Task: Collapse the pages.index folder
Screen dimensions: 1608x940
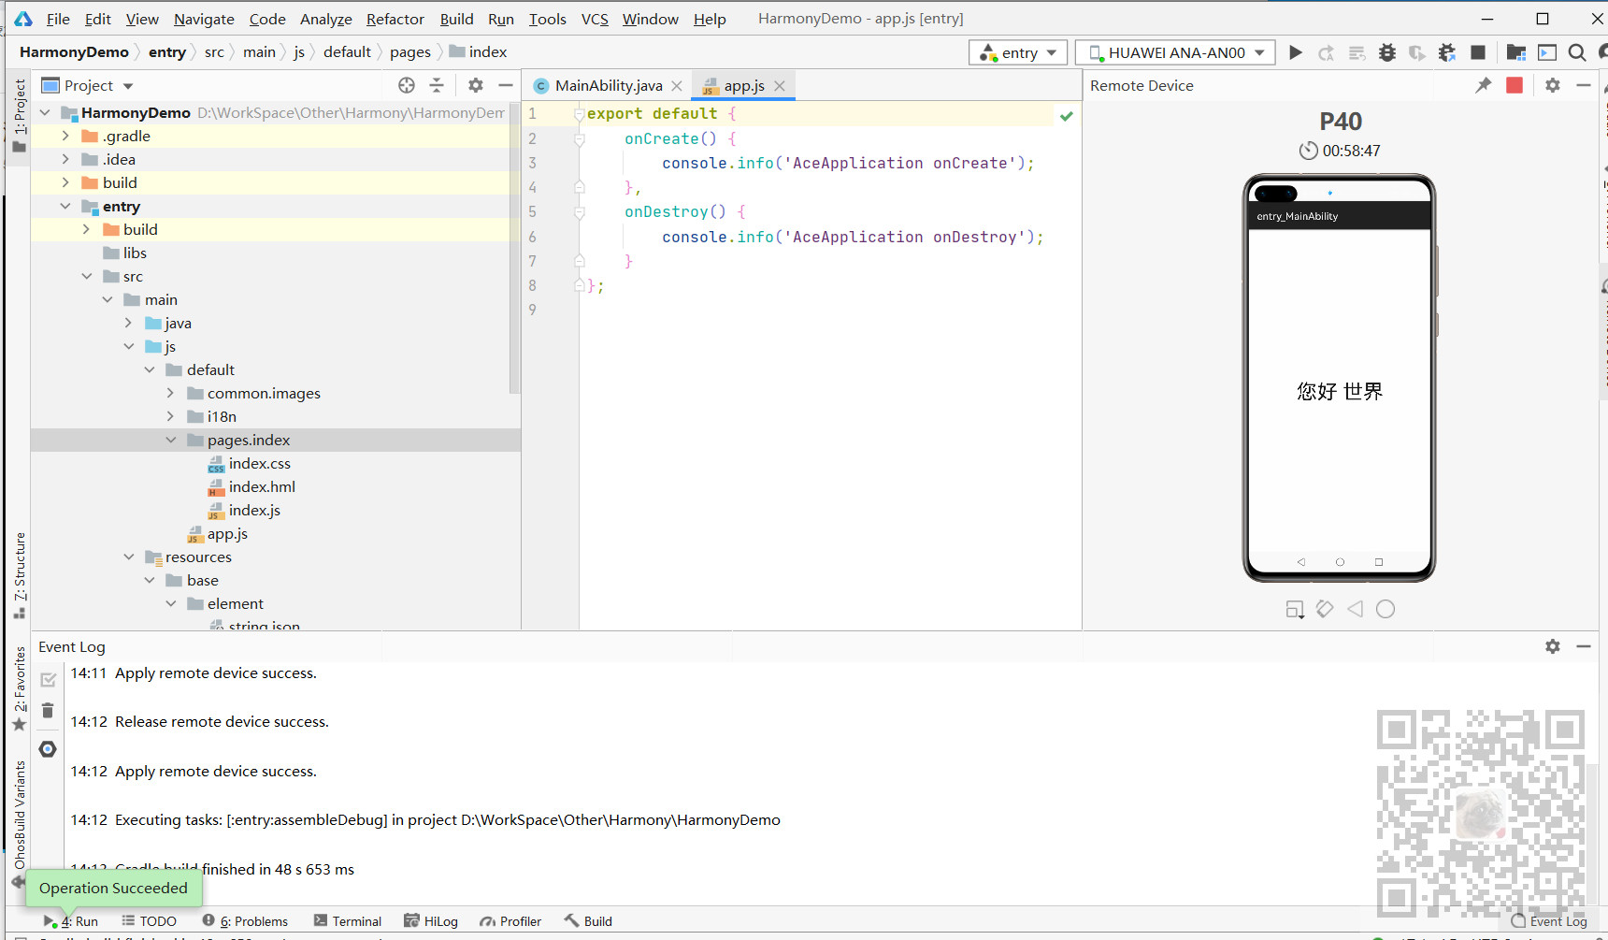Action: click(170, 440)
